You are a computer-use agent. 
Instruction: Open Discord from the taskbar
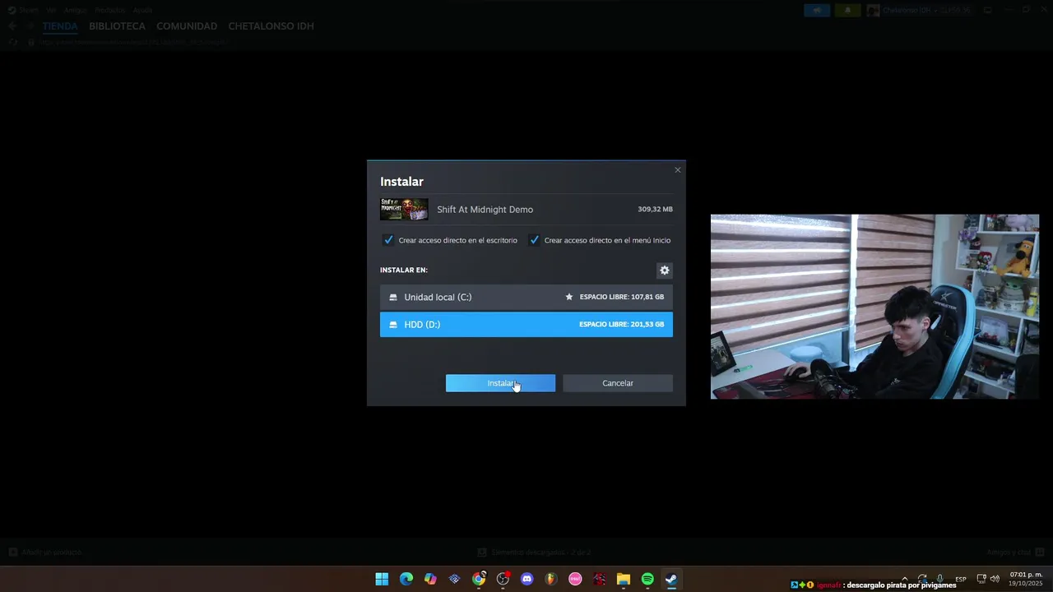pyautogui.click(x=527, y=579)
